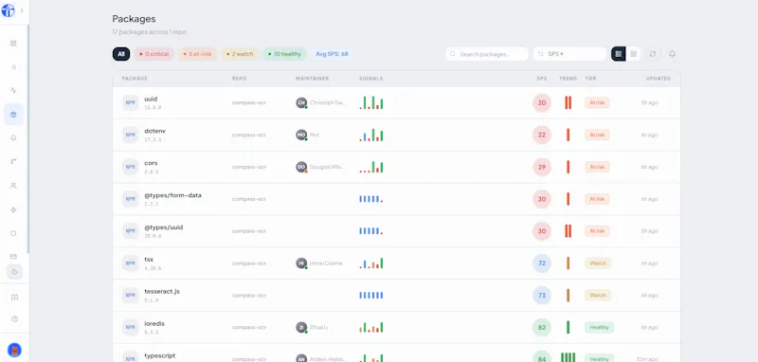Focus the Search packages input field

487,54
